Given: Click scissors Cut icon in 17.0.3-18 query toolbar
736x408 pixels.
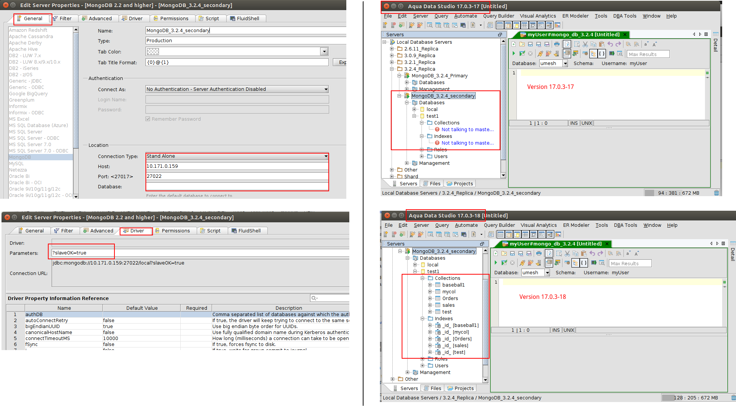Looking at the screenshot, I should [567, 254].
